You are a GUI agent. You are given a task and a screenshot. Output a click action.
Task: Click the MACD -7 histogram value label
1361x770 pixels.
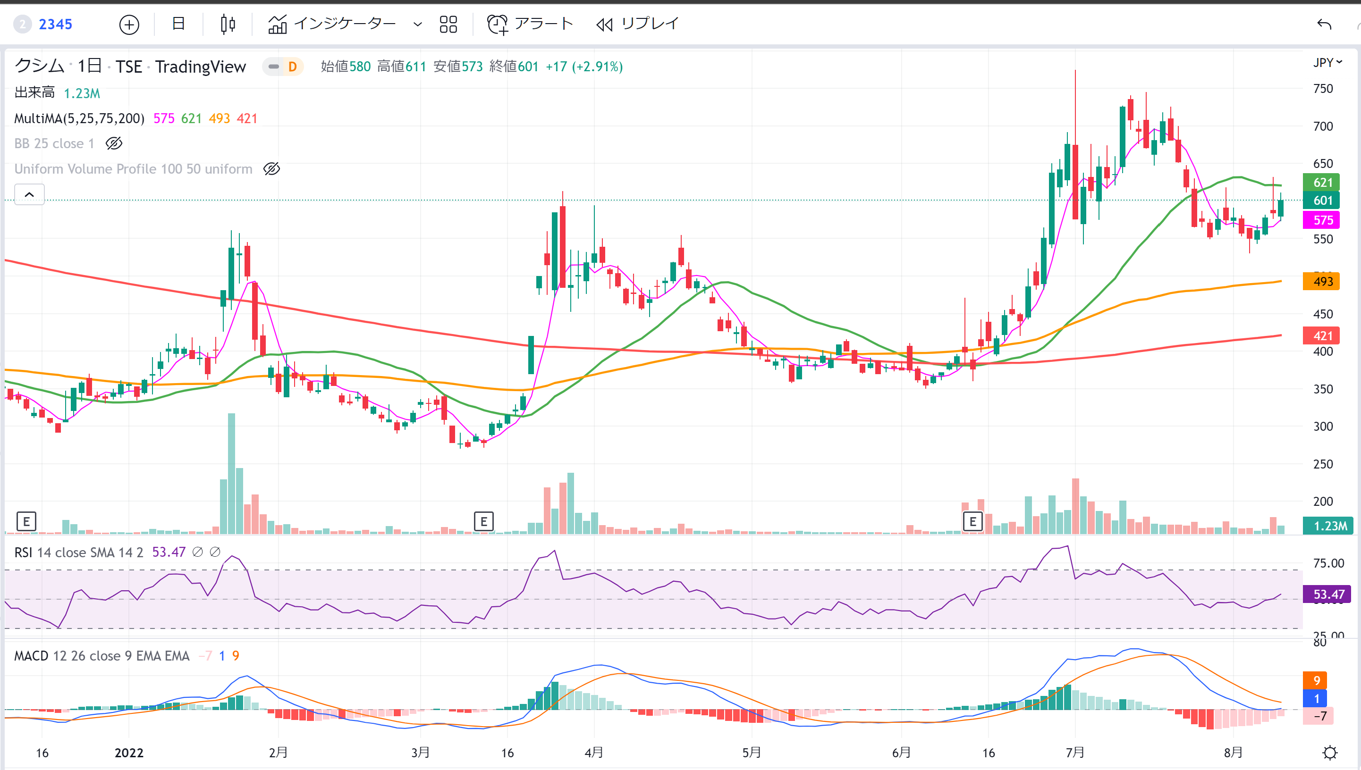click(1319, 716)
